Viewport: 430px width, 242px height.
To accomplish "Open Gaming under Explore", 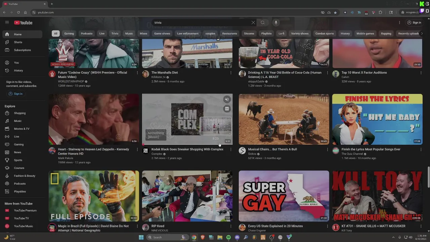I will click(22, 145).
